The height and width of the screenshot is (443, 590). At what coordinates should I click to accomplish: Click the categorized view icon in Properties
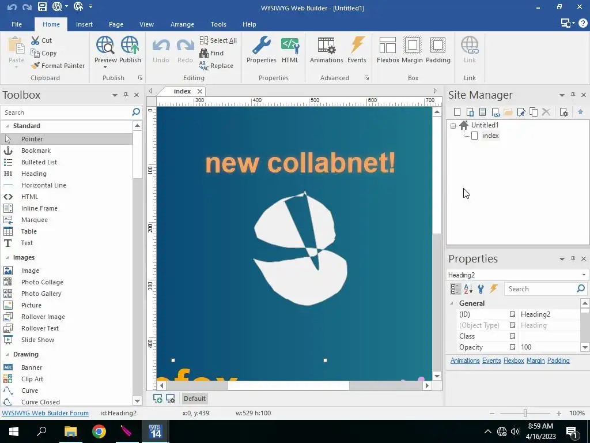point(455,289)
